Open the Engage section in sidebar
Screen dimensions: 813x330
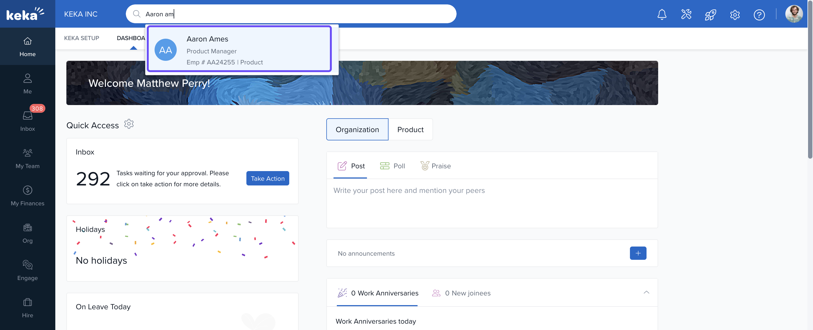point(27,270)
